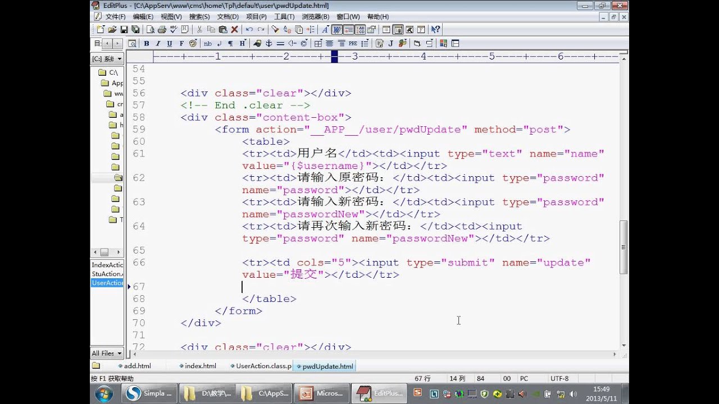Switch to the add.html document tab
This screenshot has height=404, width=719.
coord(134,366)
